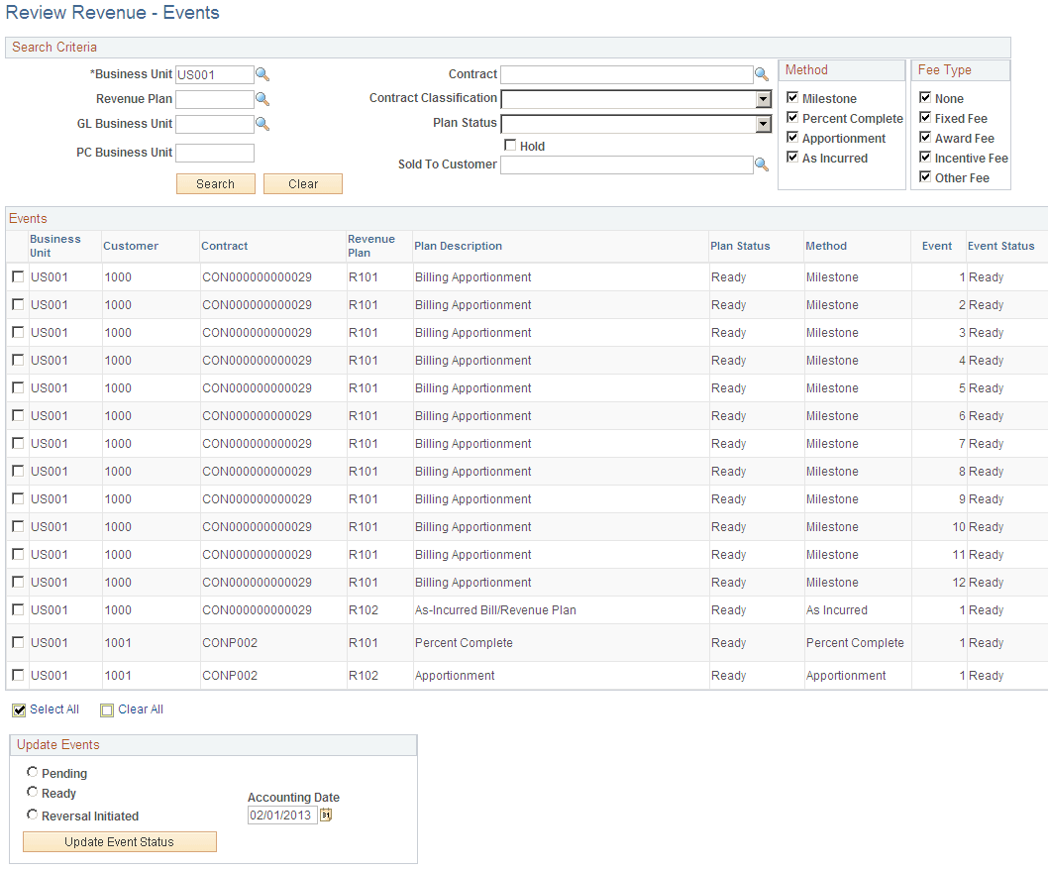Select the Reversal Initiated radio button
1048x871 pixels.
pyautogui.click(x=32, y=815)
